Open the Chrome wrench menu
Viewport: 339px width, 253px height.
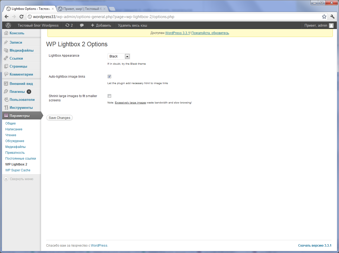tap(332, 16)
